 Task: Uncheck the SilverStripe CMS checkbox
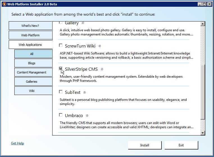point(61,69)
